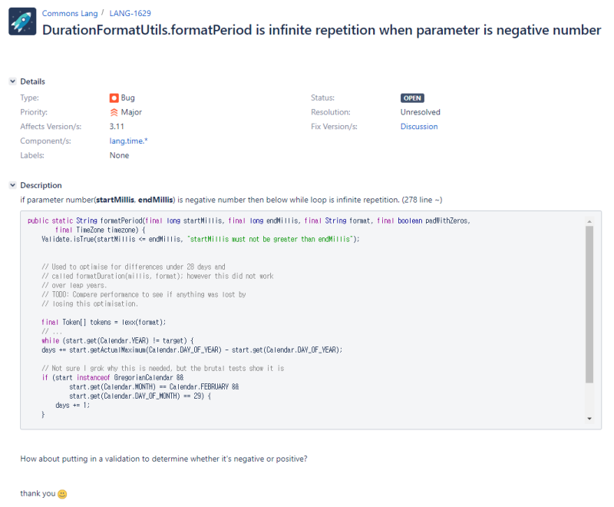Click the code block vertical scrollbar thumb
This screenshot has width=614, height=507.
coord(589,304)
